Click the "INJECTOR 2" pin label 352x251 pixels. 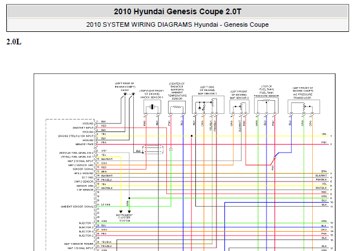86,236
